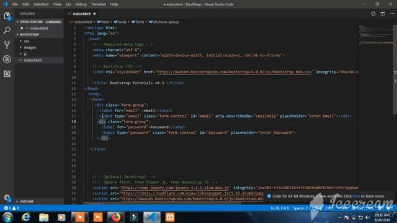This screenshot has width=397, height=223.
Task: Open the jquery slim script URL link
Action: pyautogui.click(x=175, y=188)
